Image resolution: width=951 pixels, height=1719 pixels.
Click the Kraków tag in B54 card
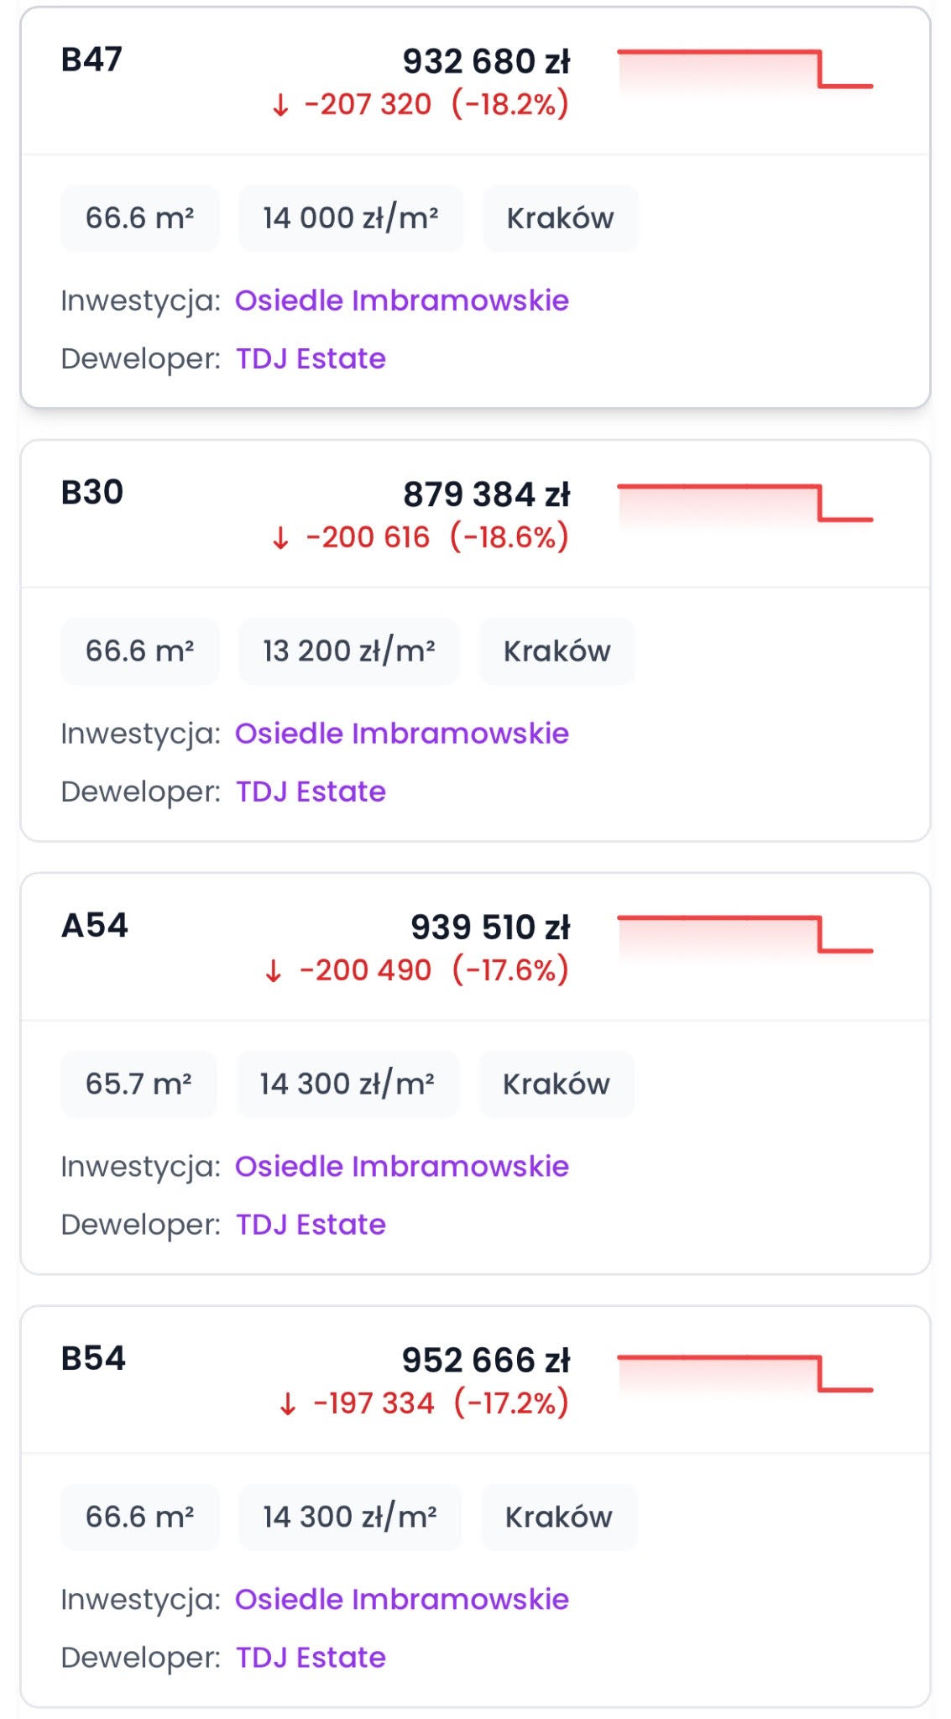click(x=558, y=1518)
